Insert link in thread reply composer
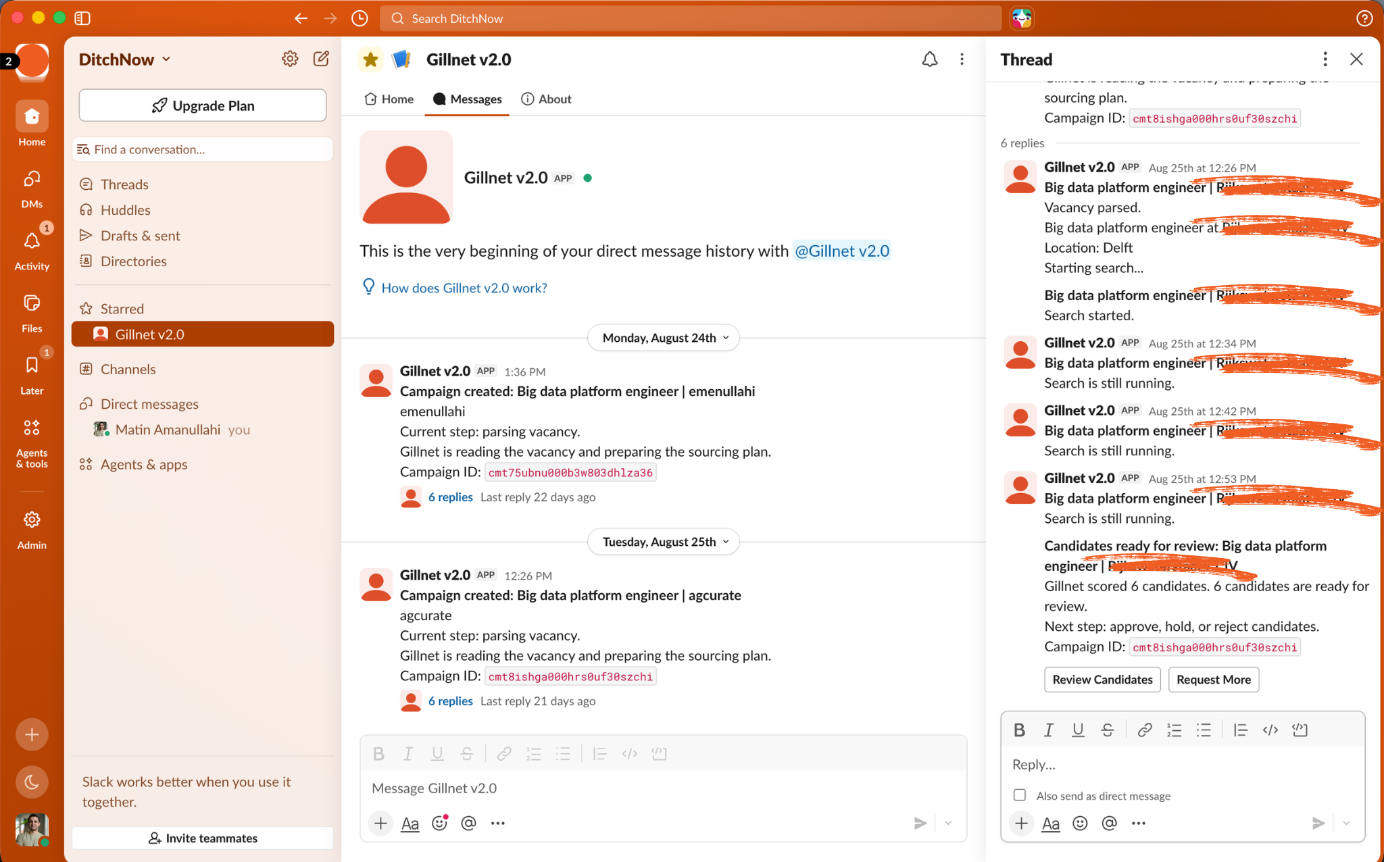The width and height of the screenshot is (1384, 862). coord(1144,730)
